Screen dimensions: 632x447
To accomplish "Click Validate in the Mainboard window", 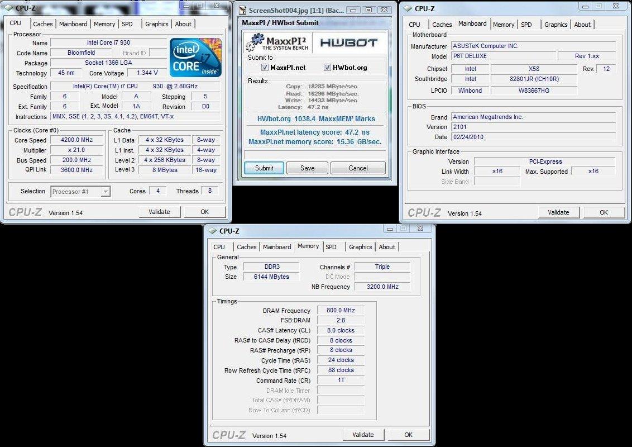I will [x=559, y=212].
